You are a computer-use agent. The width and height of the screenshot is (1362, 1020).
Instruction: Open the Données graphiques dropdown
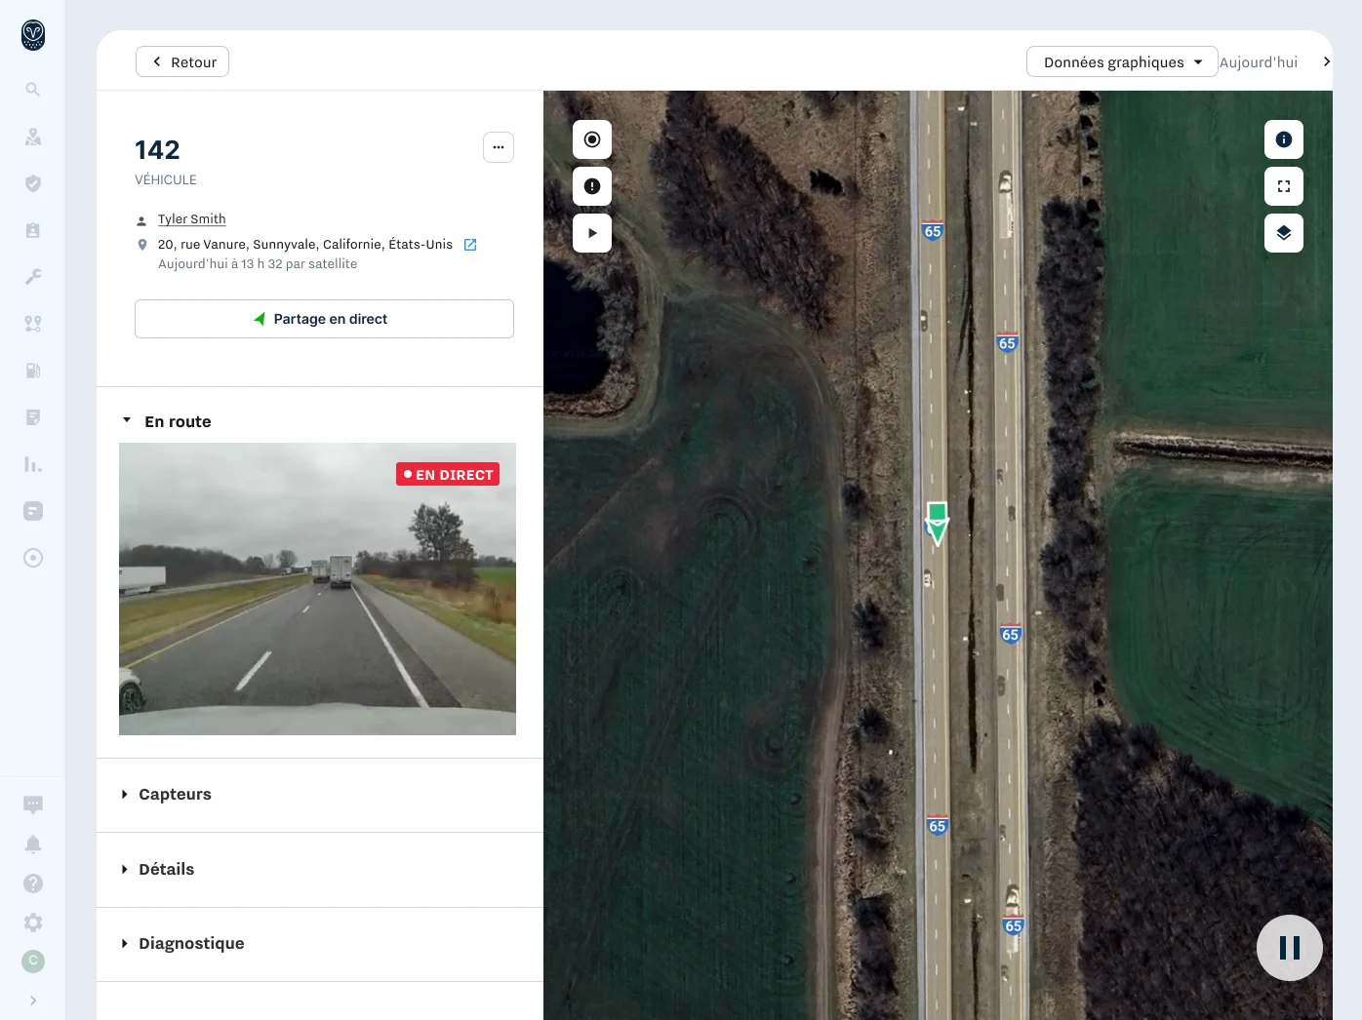(x=1121, y=60)
